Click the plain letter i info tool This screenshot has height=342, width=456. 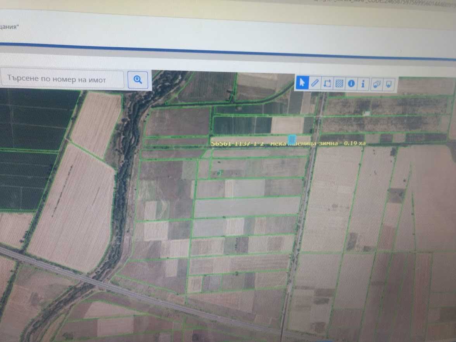click(363, 84)
